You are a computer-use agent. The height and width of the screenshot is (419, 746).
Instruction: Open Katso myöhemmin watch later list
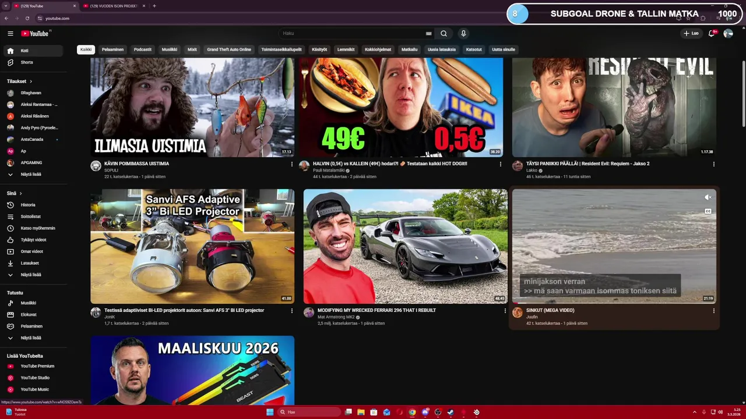click(x=33, y=228)
